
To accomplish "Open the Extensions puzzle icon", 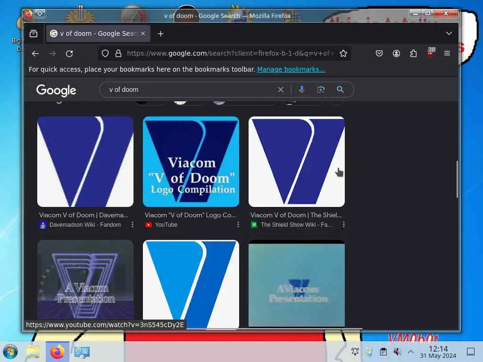I will click(413, 54).
